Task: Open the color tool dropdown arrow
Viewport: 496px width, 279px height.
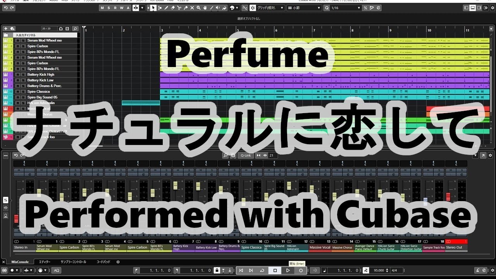Action: [x=237, y=8]
